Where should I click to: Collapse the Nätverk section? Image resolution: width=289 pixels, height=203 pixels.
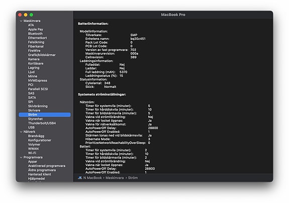tap(21, 132)
